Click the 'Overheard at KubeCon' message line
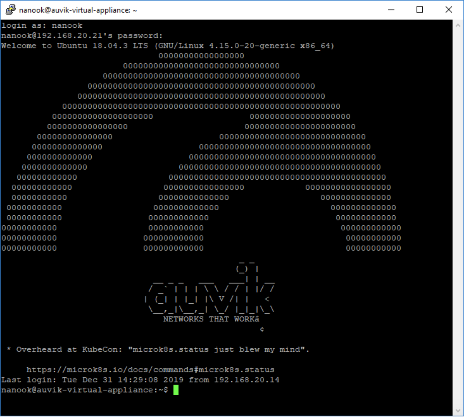This screenshot has width=464, height=417. 158,349
